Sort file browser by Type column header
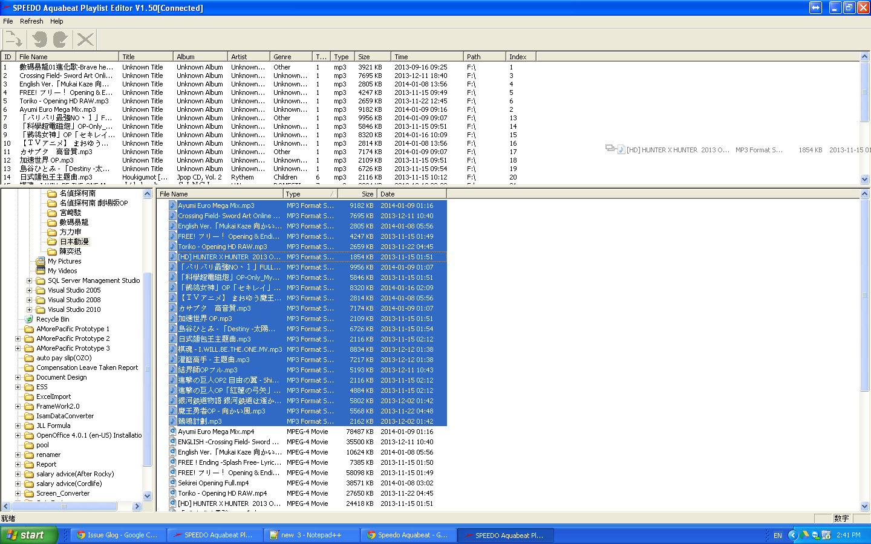 310,194
